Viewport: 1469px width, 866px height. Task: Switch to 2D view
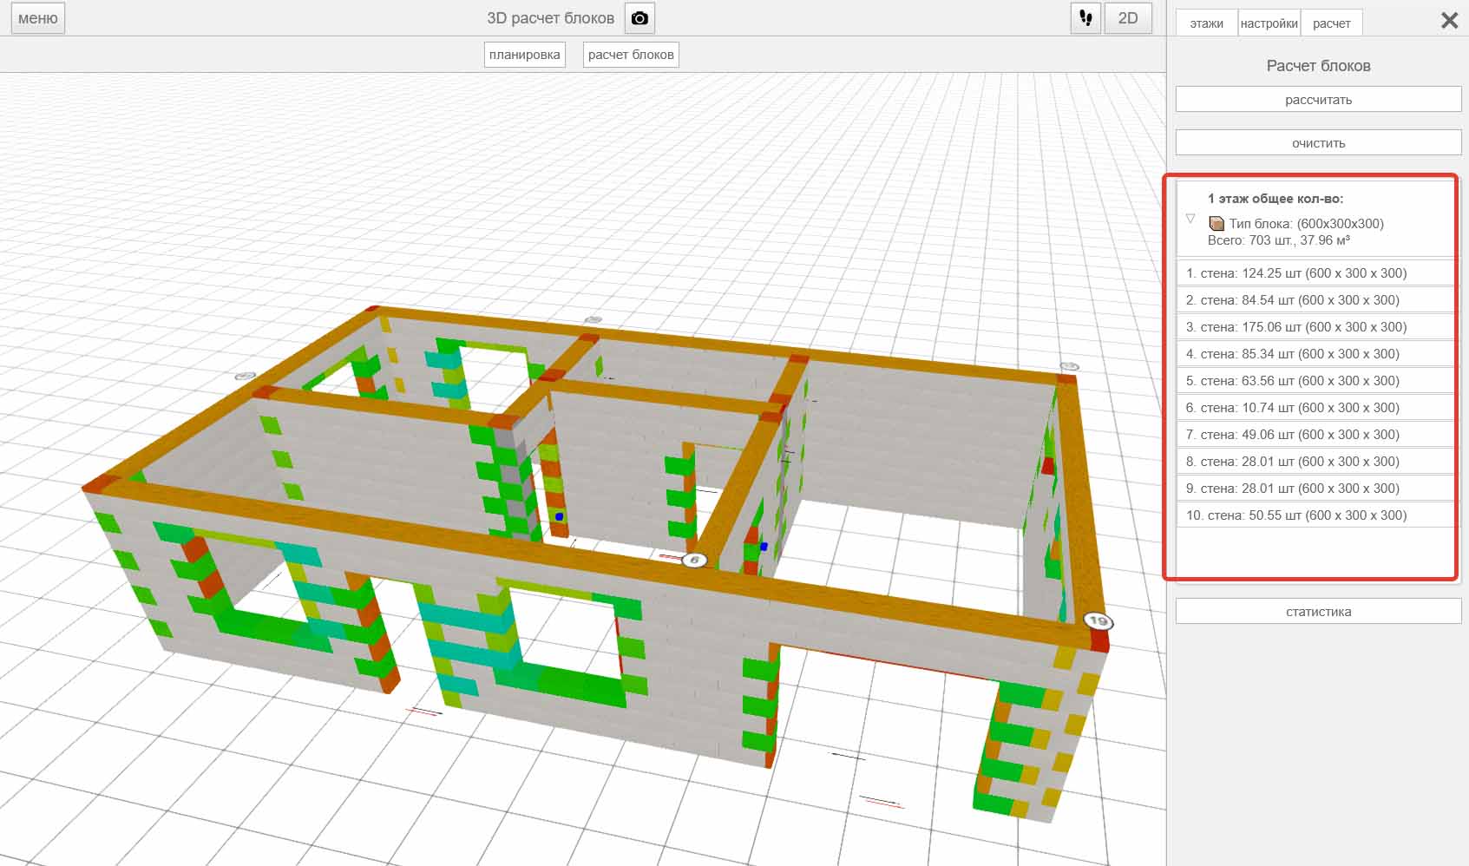tap(1127, 18)
